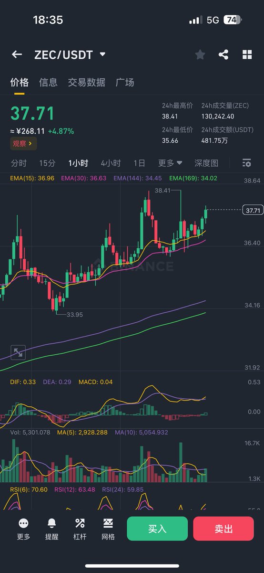Image resolution: width=264 pixels, height=573 pixels.
Task: Tap the DIF: 0.33 indicator label
Action: tap(23, 382)
